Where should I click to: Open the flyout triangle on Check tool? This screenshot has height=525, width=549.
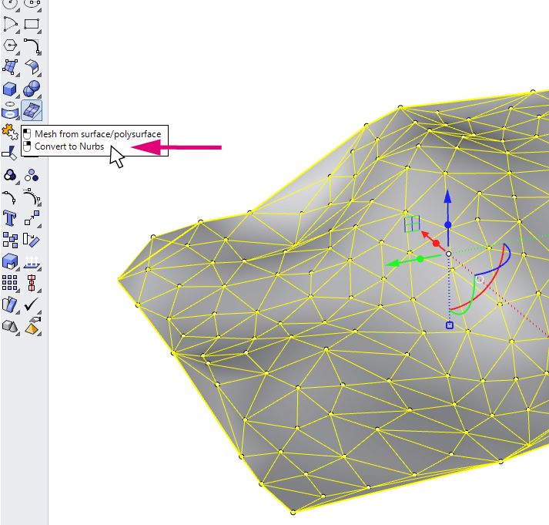point(39,312)
